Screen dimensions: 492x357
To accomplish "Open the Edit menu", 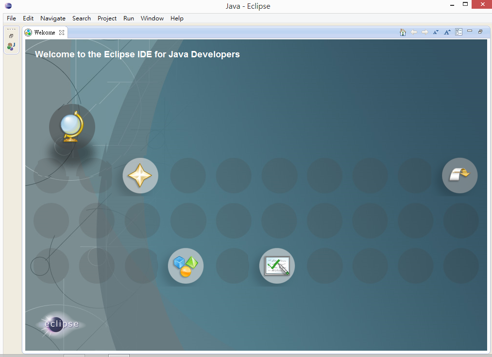I will pos(28,18).
